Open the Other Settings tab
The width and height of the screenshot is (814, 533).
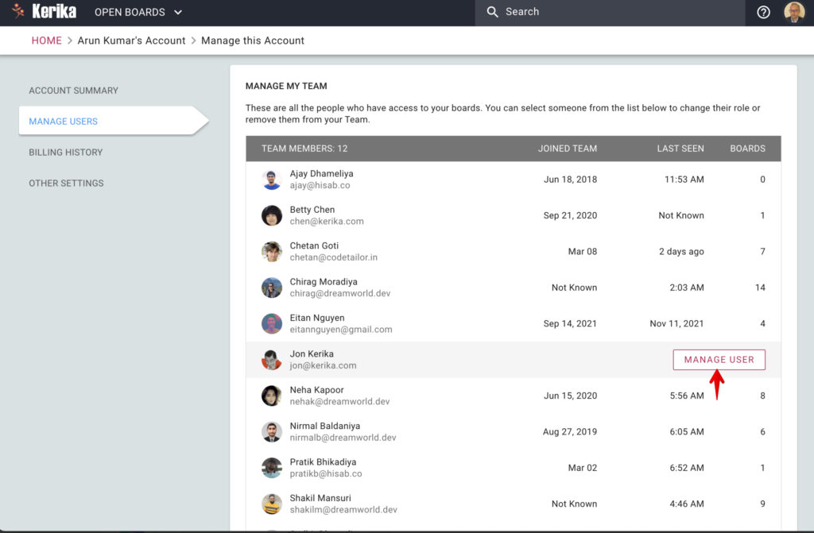point(67,183)
